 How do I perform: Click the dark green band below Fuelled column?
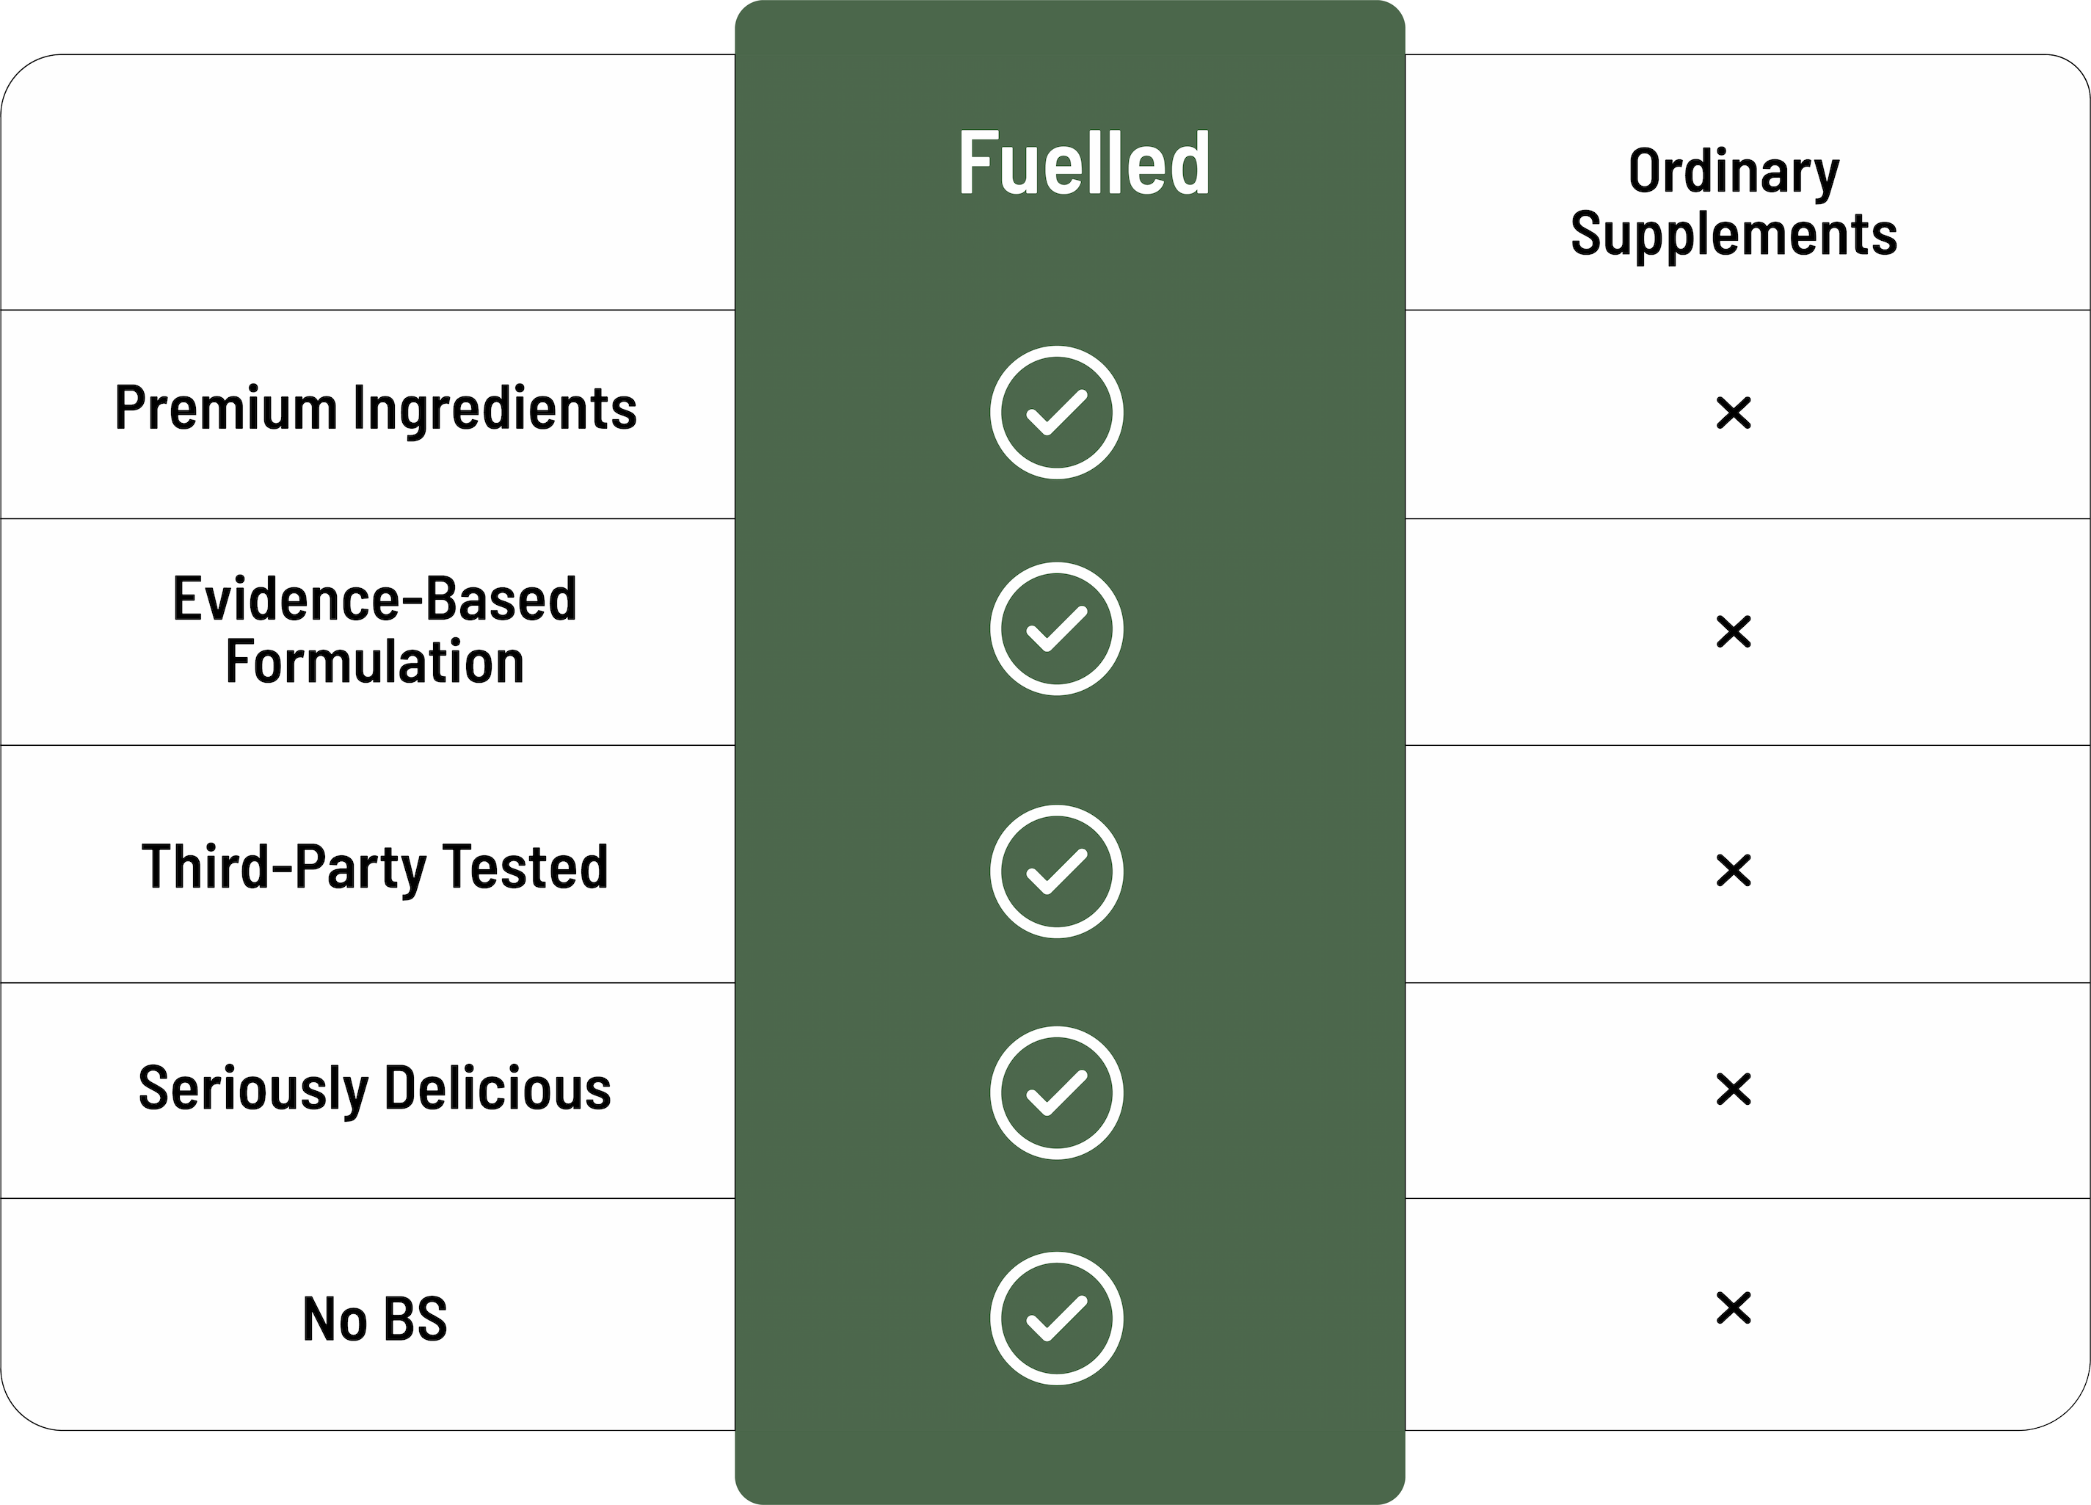pyautogui.click(x=1069, y=1467)
